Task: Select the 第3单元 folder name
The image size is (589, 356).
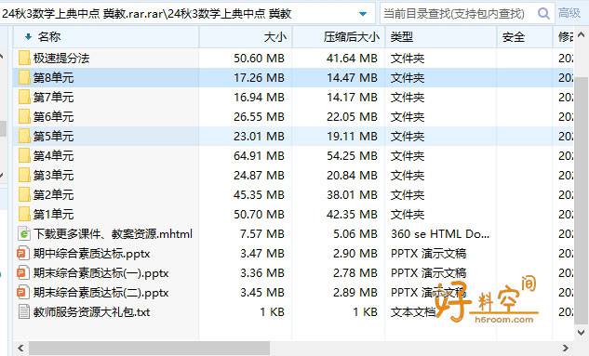Action: coord(53,175)
